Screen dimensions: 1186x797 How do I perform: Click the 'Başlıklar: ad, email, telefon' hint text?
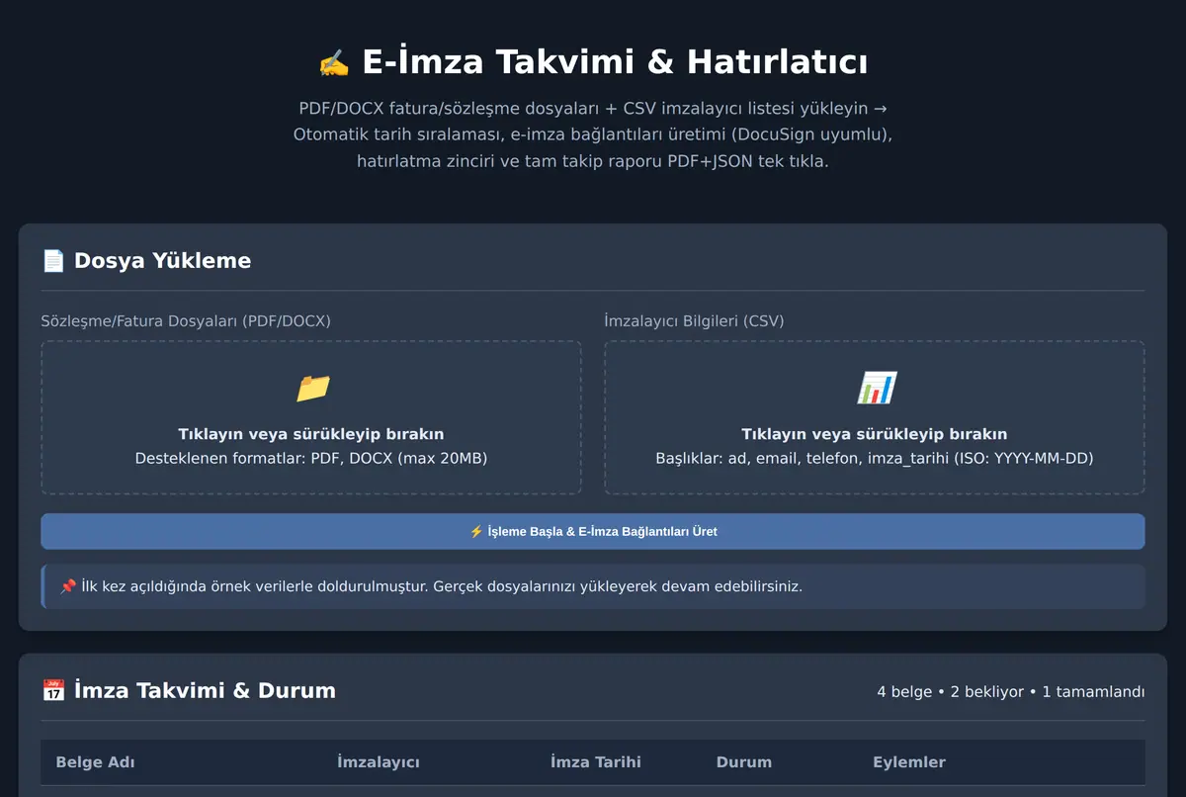tap(875, 459)
